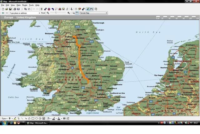Show hidden tray icons arrow
The height and width of the screenshot is (134, 200).
pyautogui.click(x=159, y=123)
